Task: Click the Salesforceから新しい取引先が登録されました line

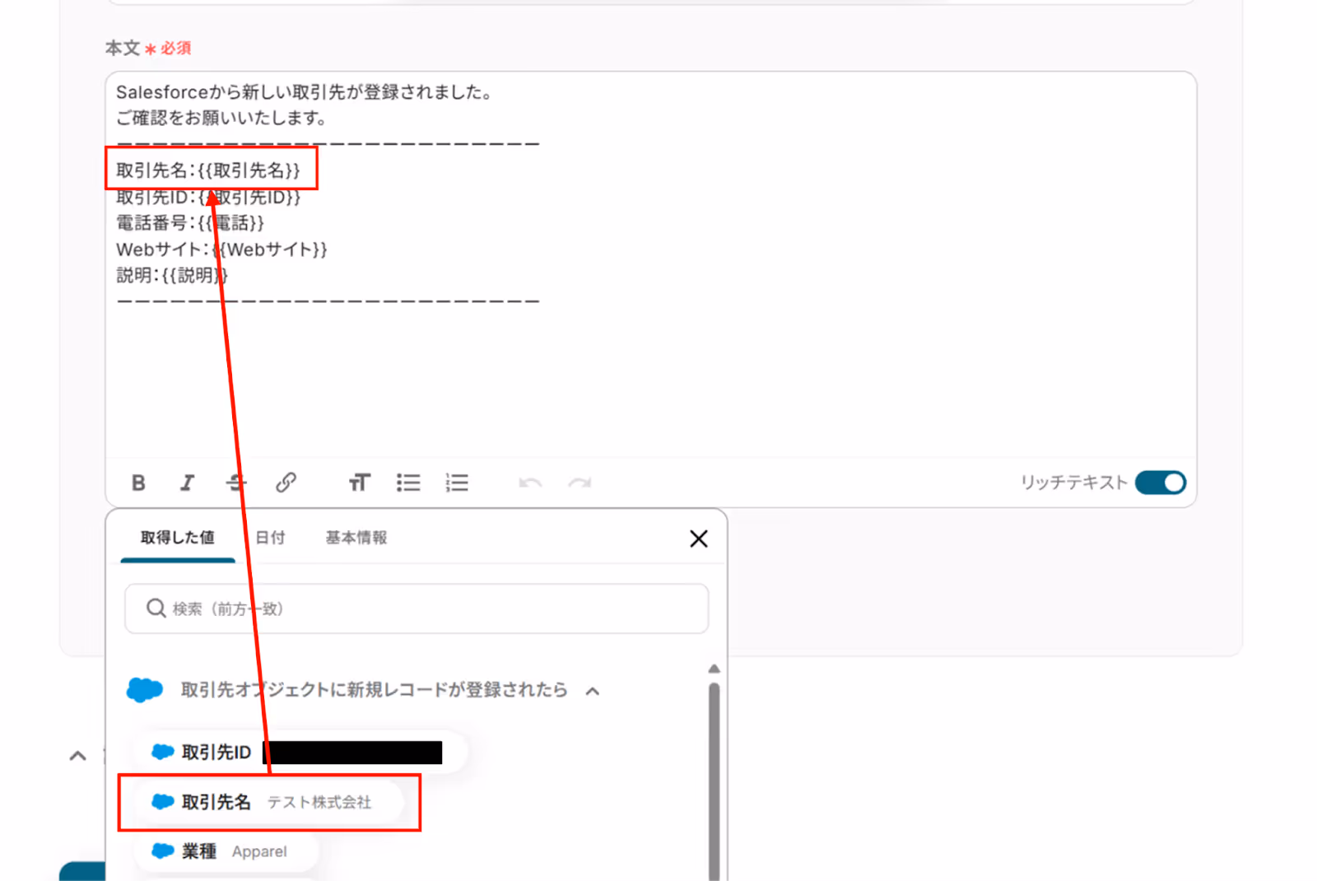Action: pos(304,92)
